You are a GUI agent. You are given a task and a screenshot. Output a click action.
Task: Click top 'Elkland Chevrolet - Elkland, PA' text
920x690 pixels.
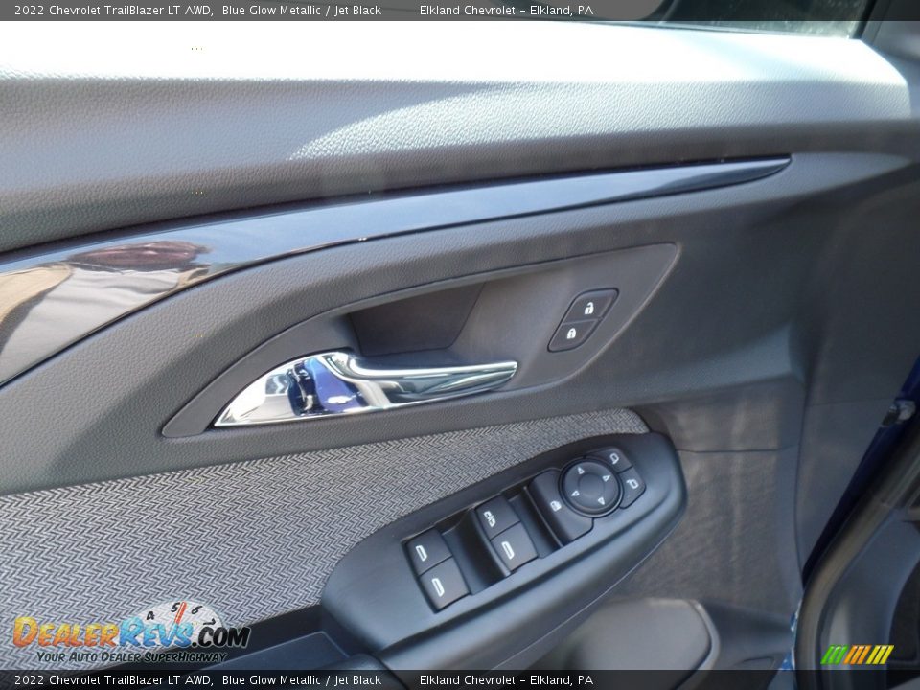click(x=506, y=11)
